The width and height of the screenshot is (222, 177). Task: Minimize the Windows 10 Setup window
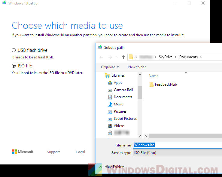(x=176, y=3)
